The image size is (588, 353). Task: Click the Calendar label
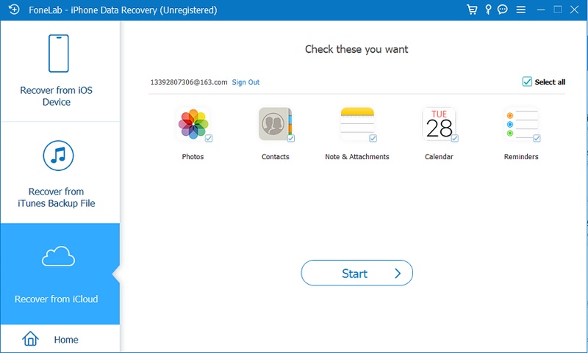(x=439, y=157)
